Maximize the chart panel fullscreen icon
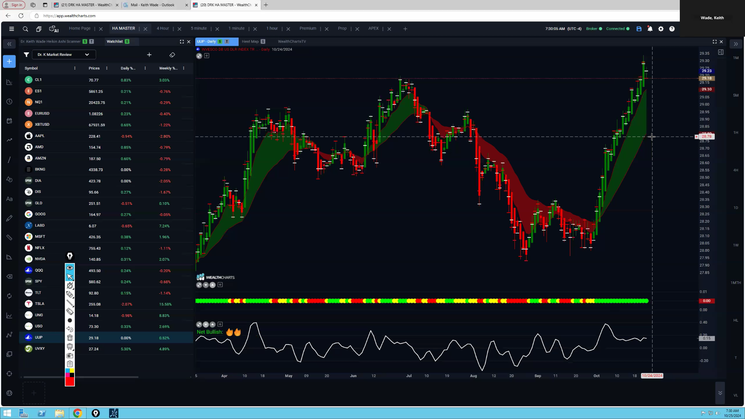The image size is (745, 419). (x=714, y=42)
